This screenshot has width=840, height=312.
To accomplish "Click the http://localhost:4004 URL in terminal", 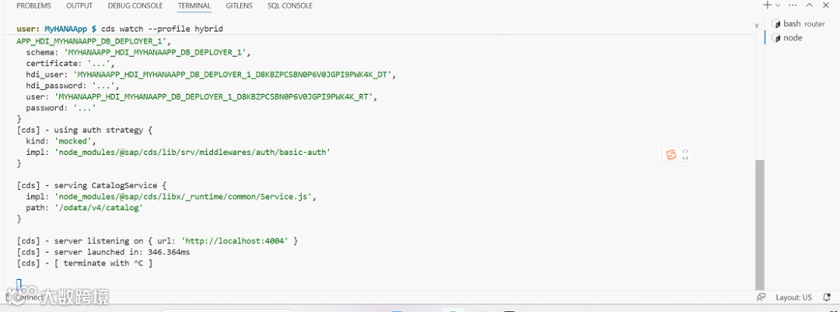I will (x=235, y=241).
